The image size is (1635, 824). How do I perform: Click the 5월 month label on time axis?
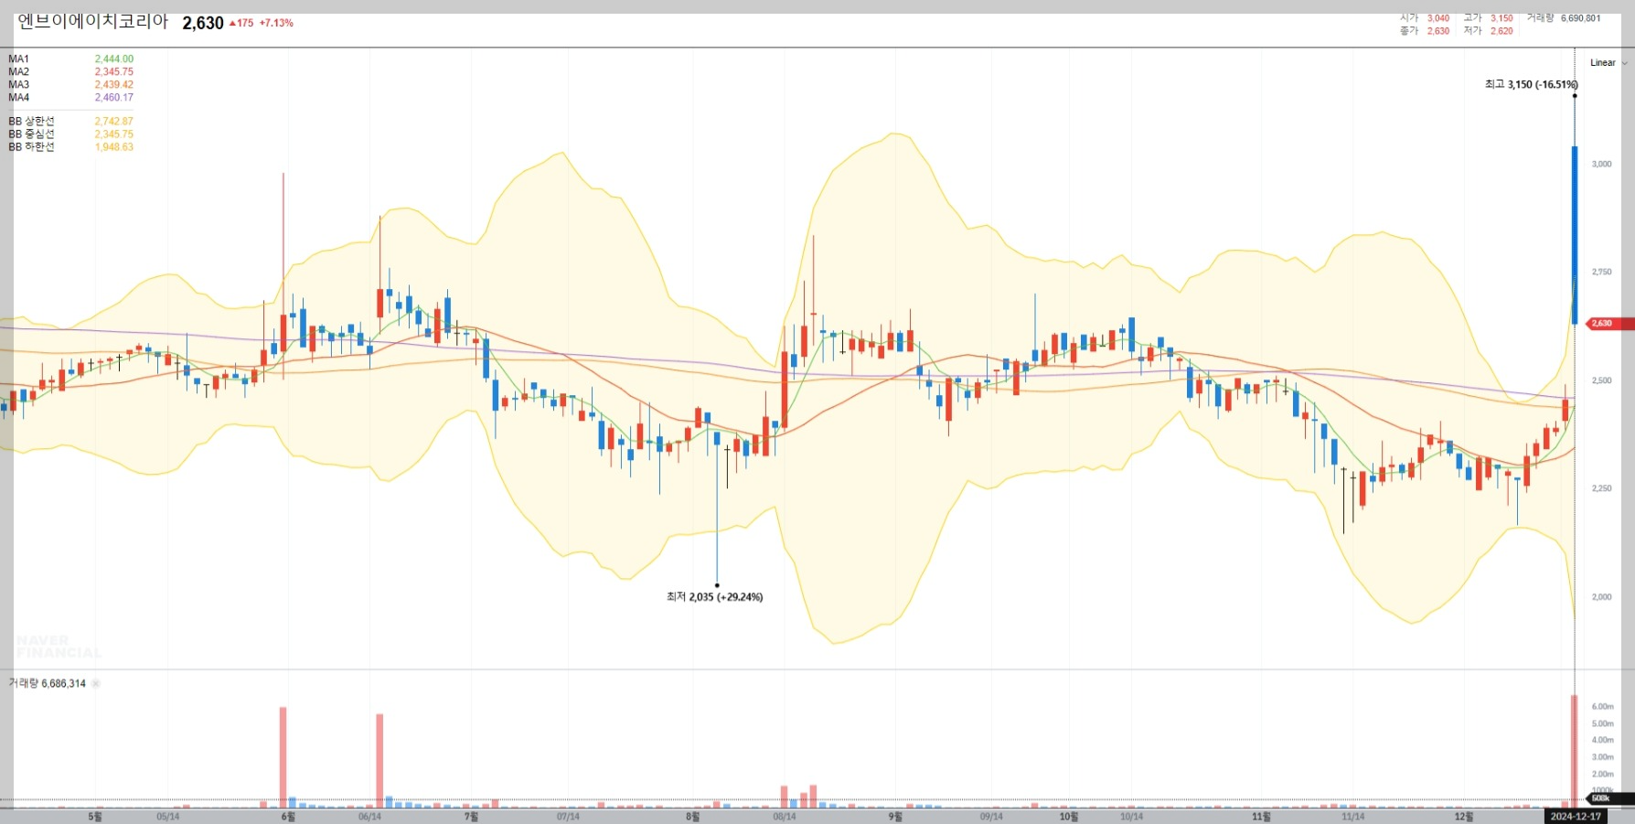pyautogui.click(x=95, y=817)
